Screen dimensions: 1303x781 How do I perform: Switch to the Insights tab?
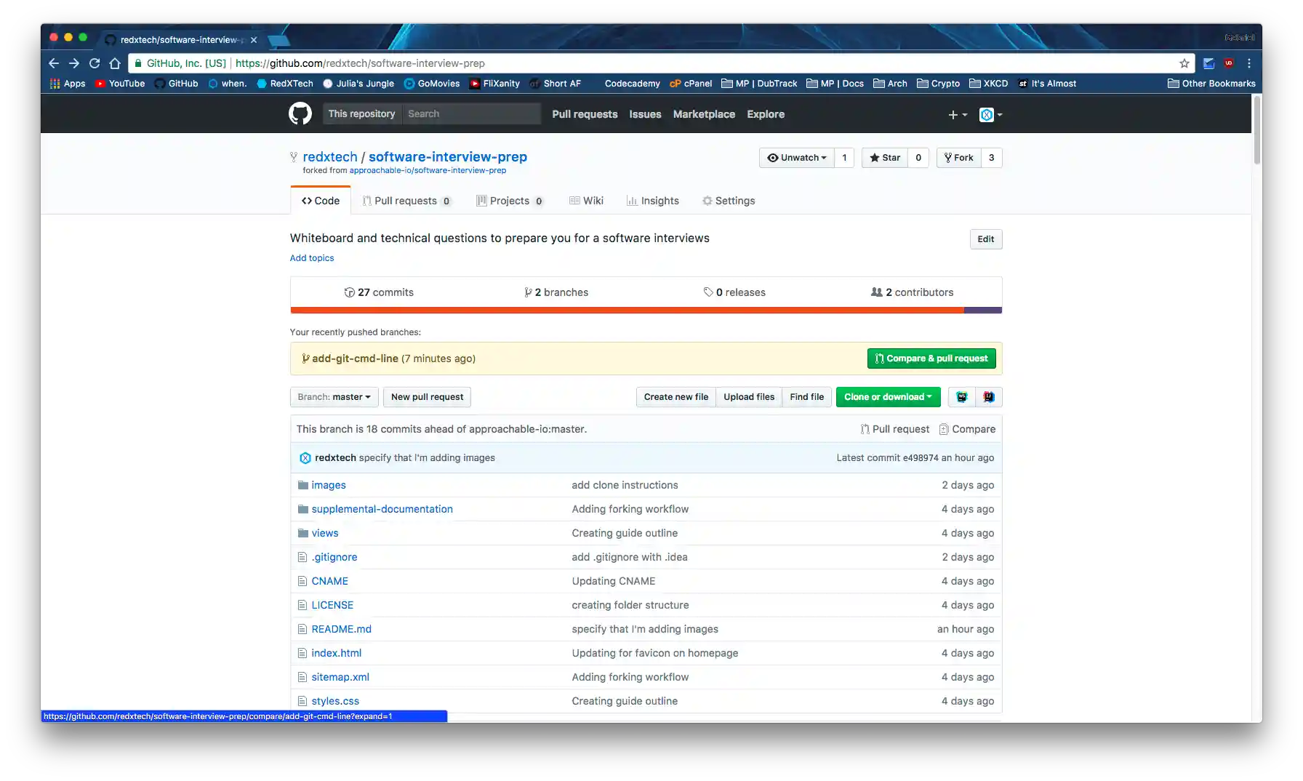point(652,201)
